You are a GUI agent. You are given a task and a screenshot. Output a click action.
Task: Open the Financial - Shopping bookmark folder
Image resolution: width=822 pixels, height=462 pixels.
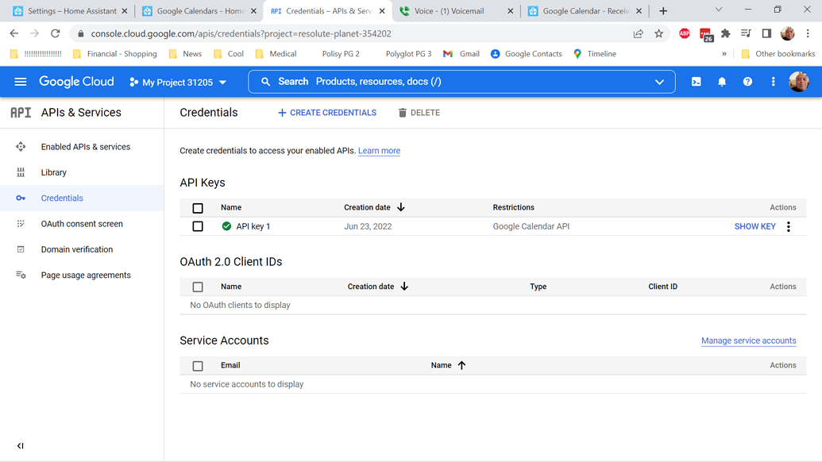click(x=115, y=53)
